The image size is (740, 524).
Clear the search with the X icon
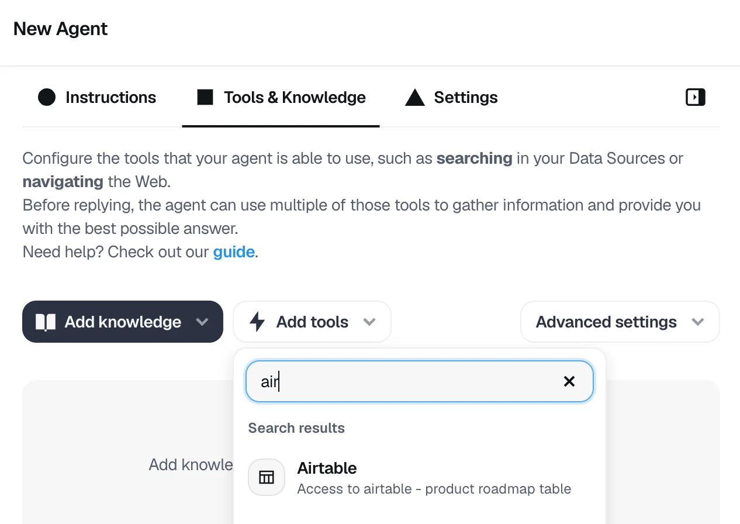point(569,381)
